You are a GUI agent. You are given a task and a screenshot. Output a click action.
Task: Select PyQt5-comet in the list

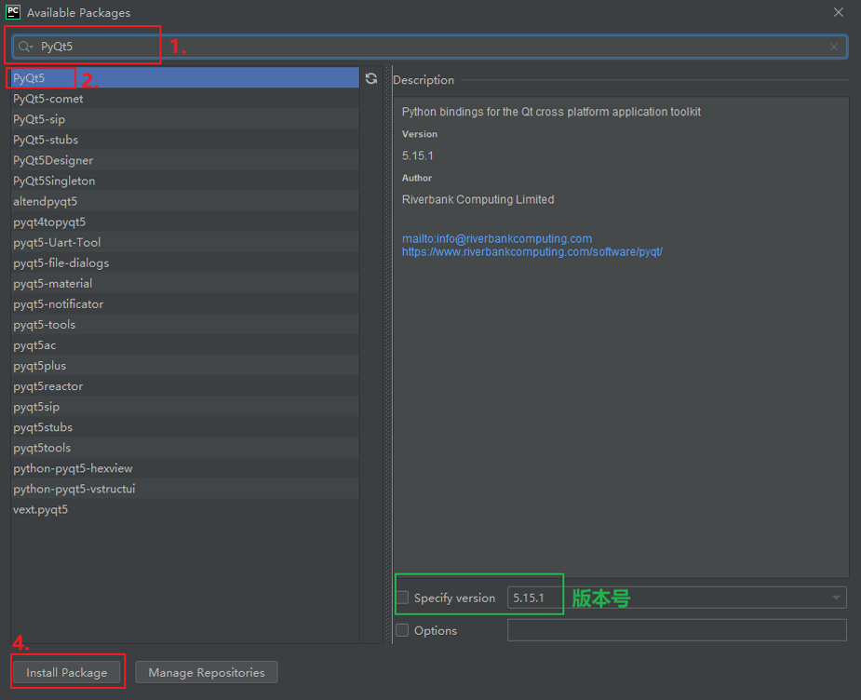185,99
